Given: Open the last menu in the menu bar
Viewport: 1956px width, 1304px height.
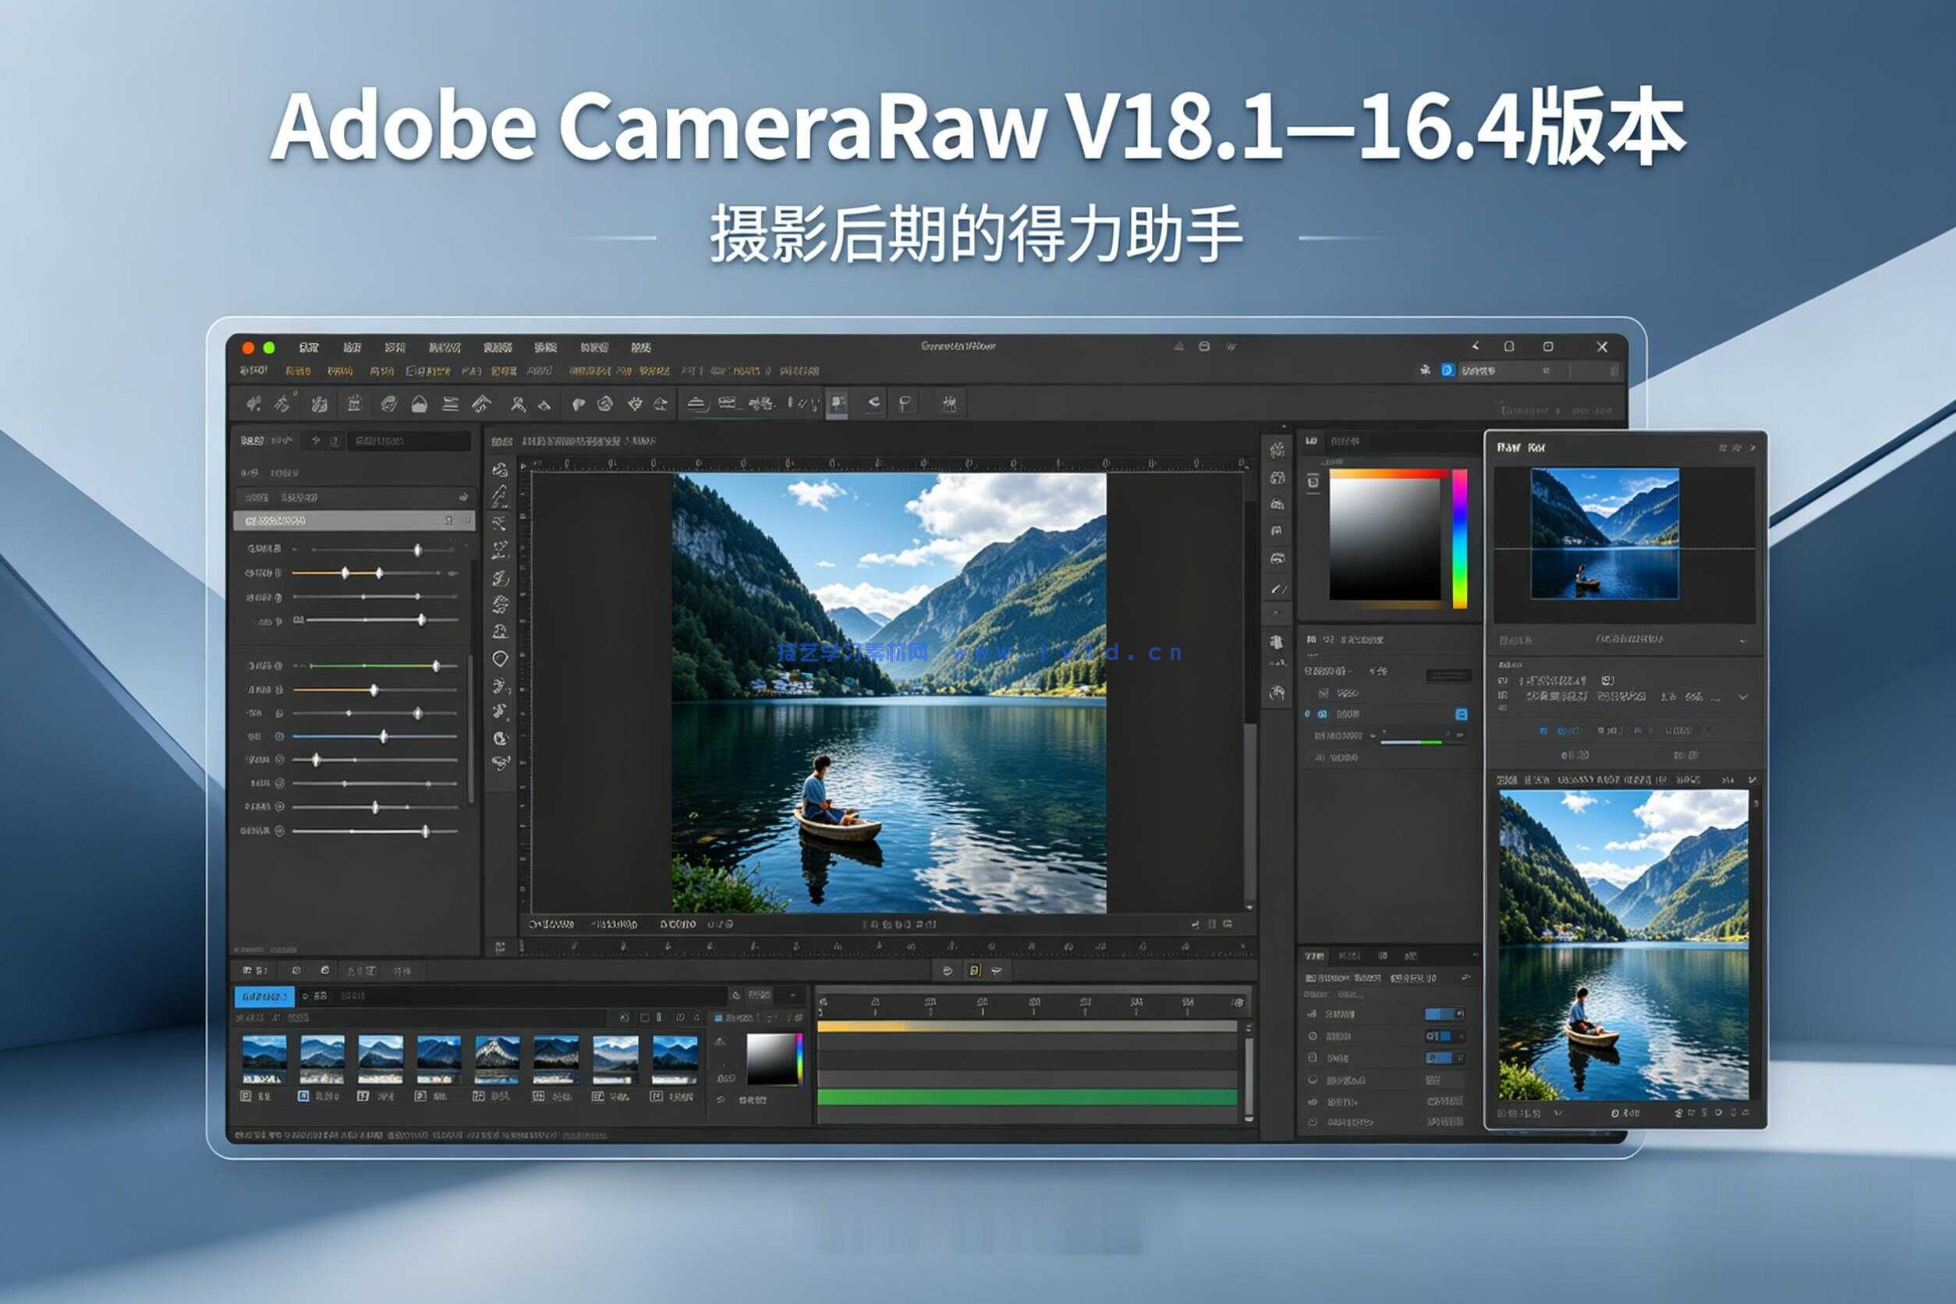Looking at the screenshot, I should [641, 347].
